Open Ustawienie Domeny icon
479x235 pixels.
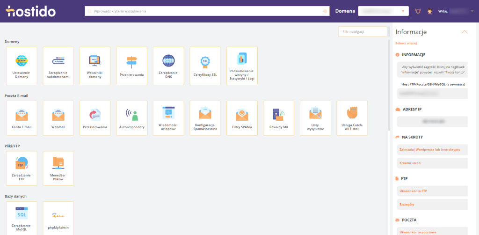22,66
